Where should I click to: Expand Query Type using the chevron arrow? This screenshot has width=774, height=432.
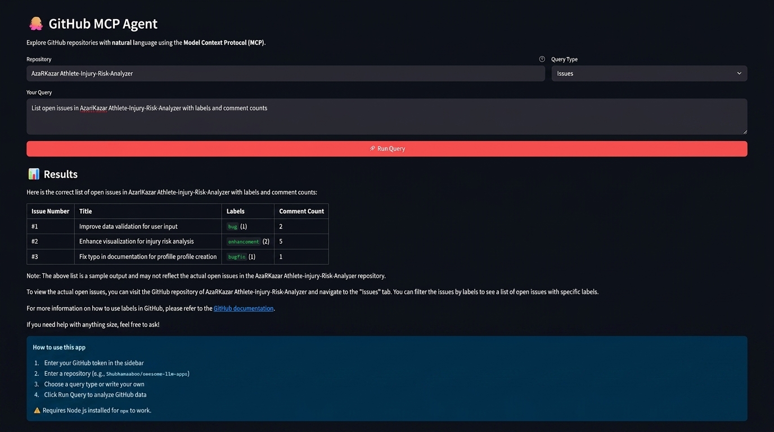tap(739, 74)
